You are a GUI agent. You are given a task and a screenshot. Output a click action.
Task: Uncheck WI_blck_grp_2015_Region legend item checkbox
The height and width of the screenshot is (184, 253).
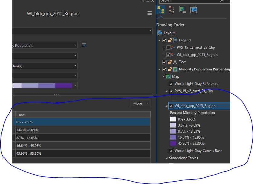click(x=168, y=55)
